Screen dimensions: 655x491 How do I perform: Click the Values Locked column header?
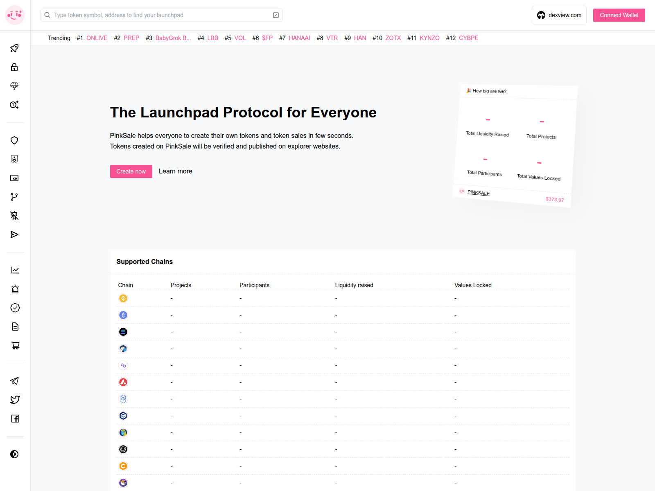coord(473,285)
